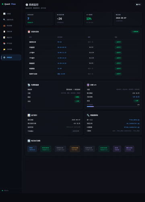Image resolution: width=145 pixels, height=202 pixels.
Task: Open the memo pencil sidebar item
Action: click(11, 38)
